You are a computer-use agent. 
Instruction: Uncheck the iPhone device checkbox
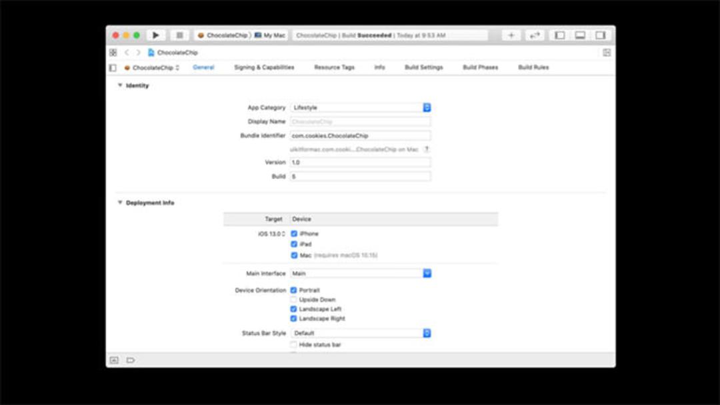294,234
